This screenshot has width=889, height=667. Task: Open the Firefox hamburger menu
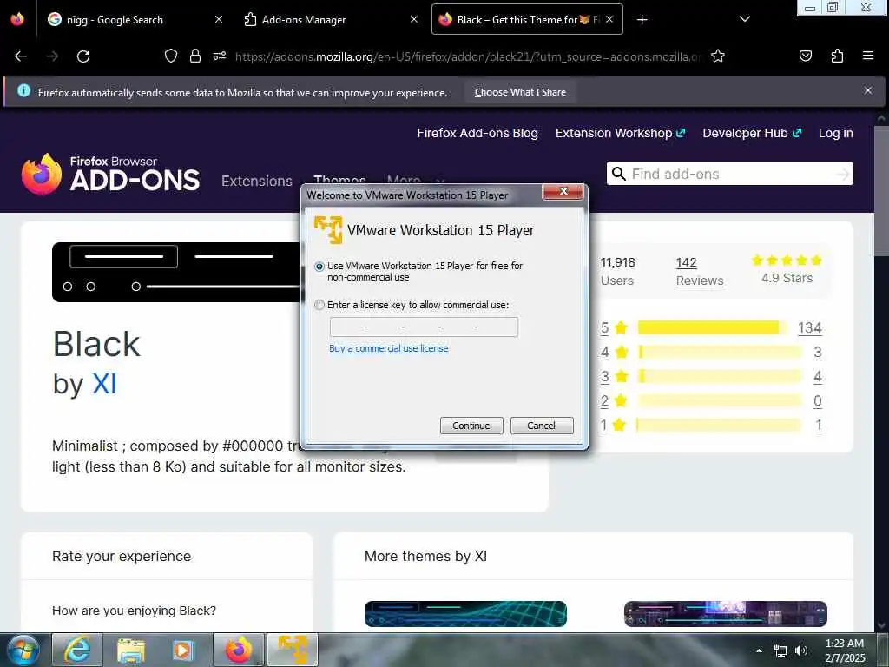pos(867,56)
